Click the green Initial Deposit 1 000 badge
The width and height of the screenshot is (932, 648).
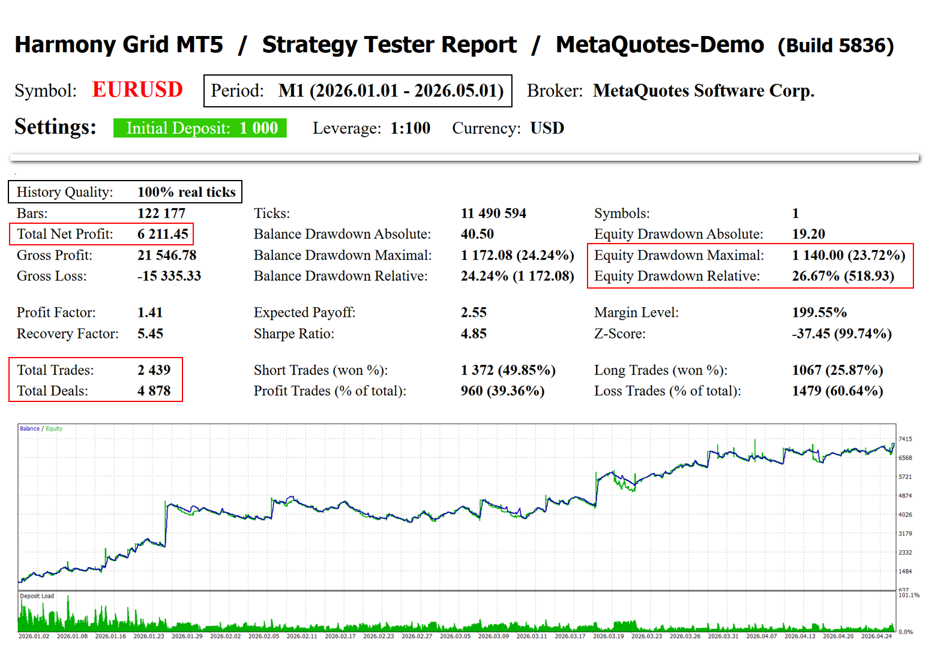[x=200, y=128]
